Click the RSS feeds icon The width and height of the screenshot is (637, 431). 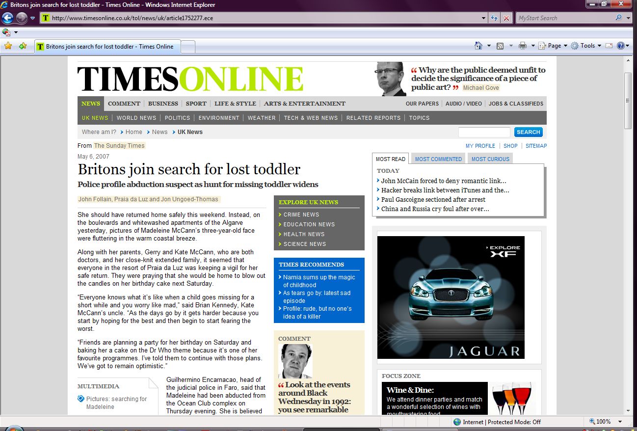(x=500, y=46)
